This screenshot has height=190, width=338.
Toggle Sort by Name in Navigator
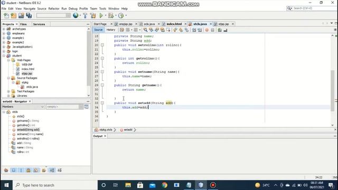click(x=52, y=170)
